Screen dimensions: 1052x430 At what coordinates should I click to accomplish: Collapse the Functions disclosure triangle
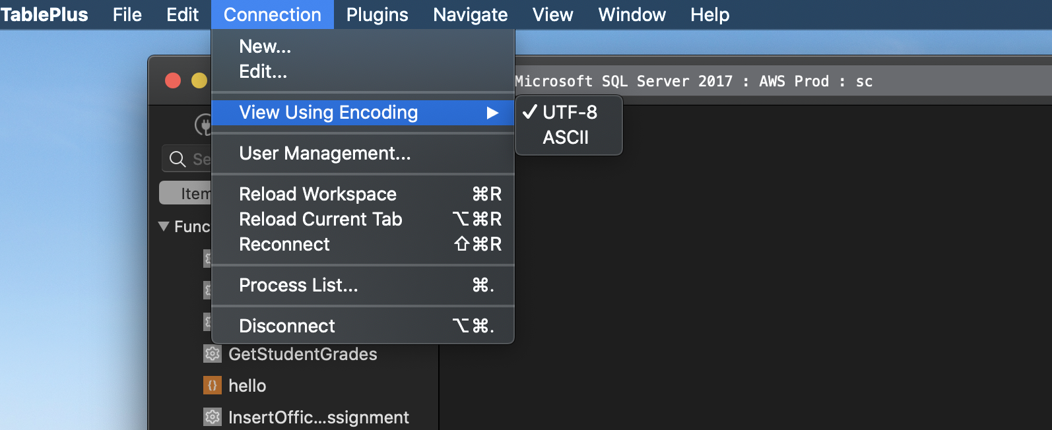164,226
